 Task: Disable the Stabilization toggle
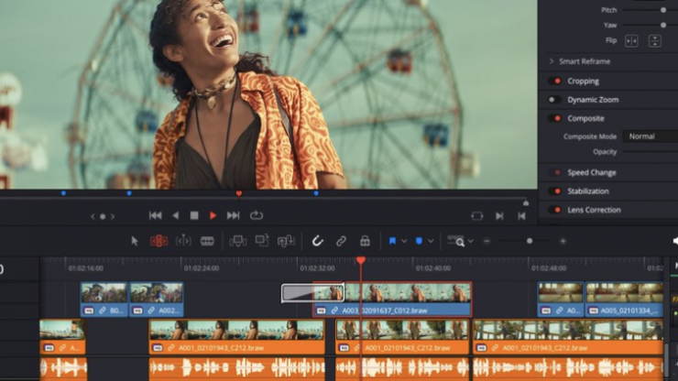[554, 190]
